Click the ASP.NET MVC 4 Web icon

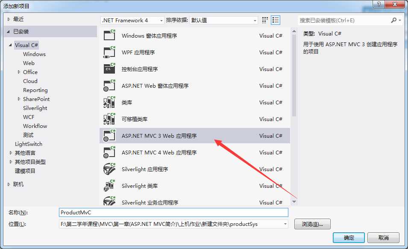click(x=109, y=152)
